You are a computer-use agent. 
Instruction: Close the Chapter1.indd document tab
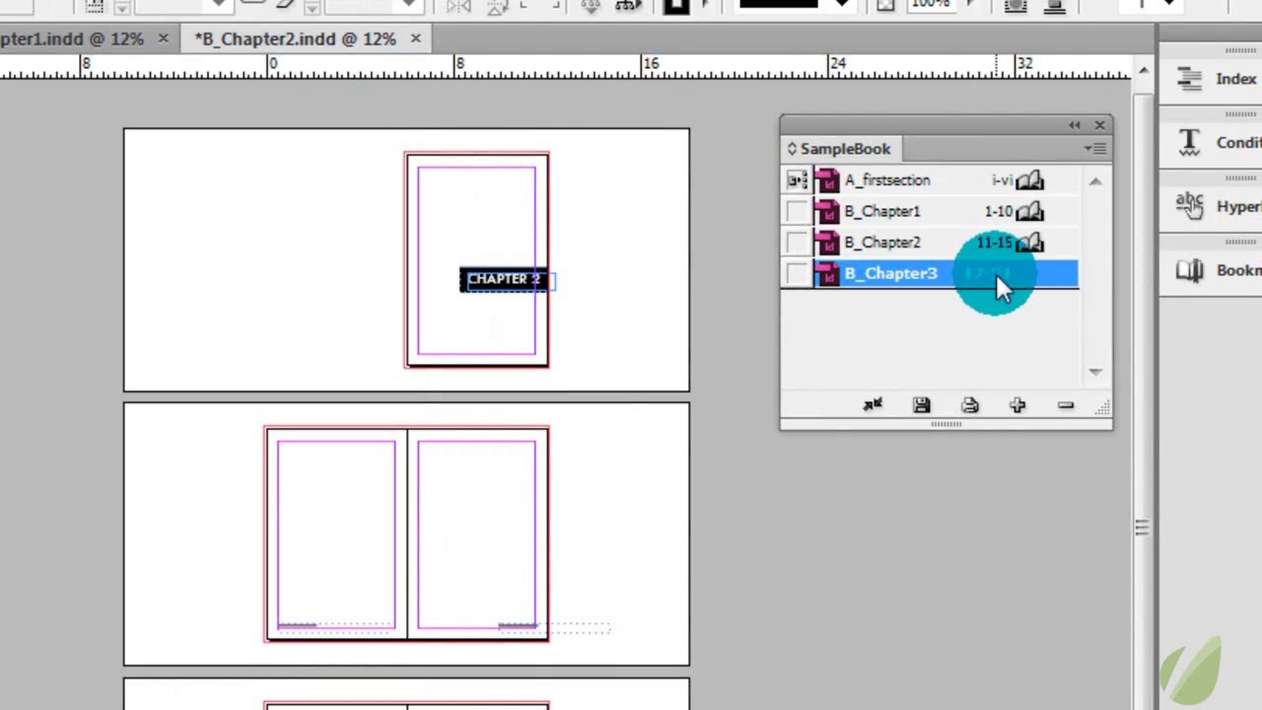pyautogui.click(x=163, y=39)
